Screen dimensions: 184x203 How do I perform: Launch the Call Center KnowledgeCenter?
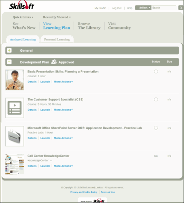(x=45, y=166)
